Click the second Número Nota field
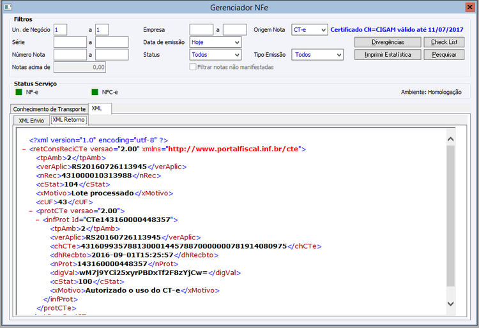The image size is (479, 328). pos(112,55)
